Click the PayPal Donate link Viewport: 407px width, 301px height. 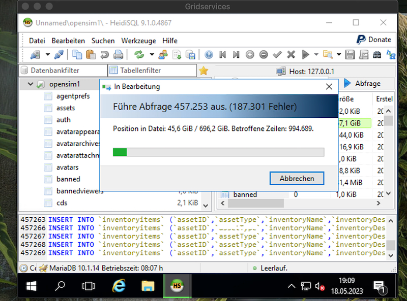[x=373, y=40]
